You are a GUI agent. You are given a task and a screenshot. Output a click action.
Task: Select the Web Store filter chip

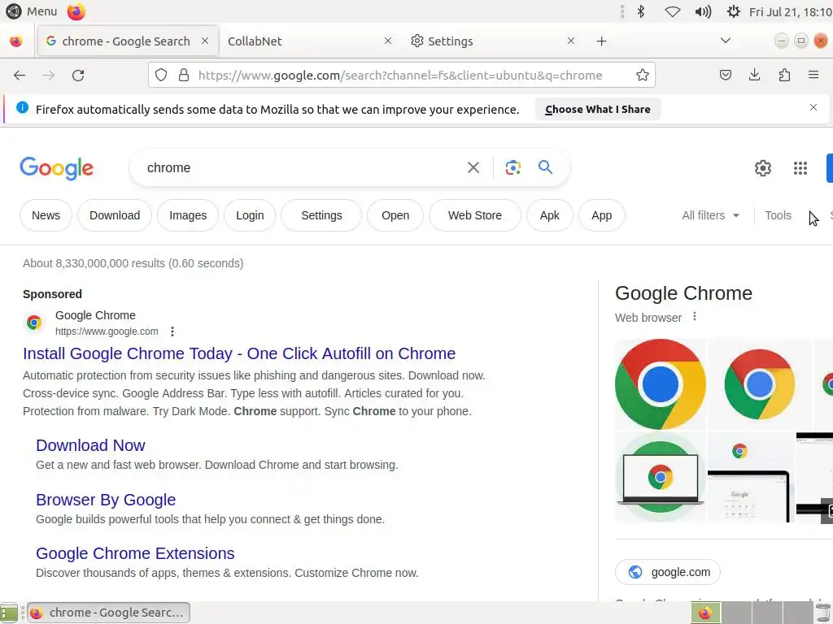[475, 215]
